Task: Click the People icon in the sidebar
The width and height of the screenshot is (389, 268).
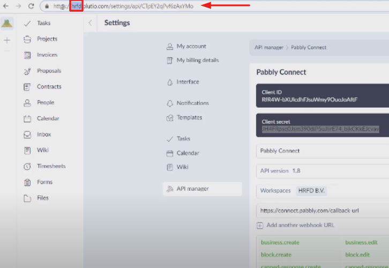Action: (x=27, y=103)
